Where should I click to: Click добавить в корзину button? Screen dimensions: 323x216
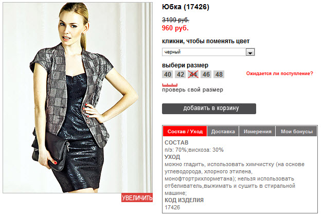(x=209, y=109)
